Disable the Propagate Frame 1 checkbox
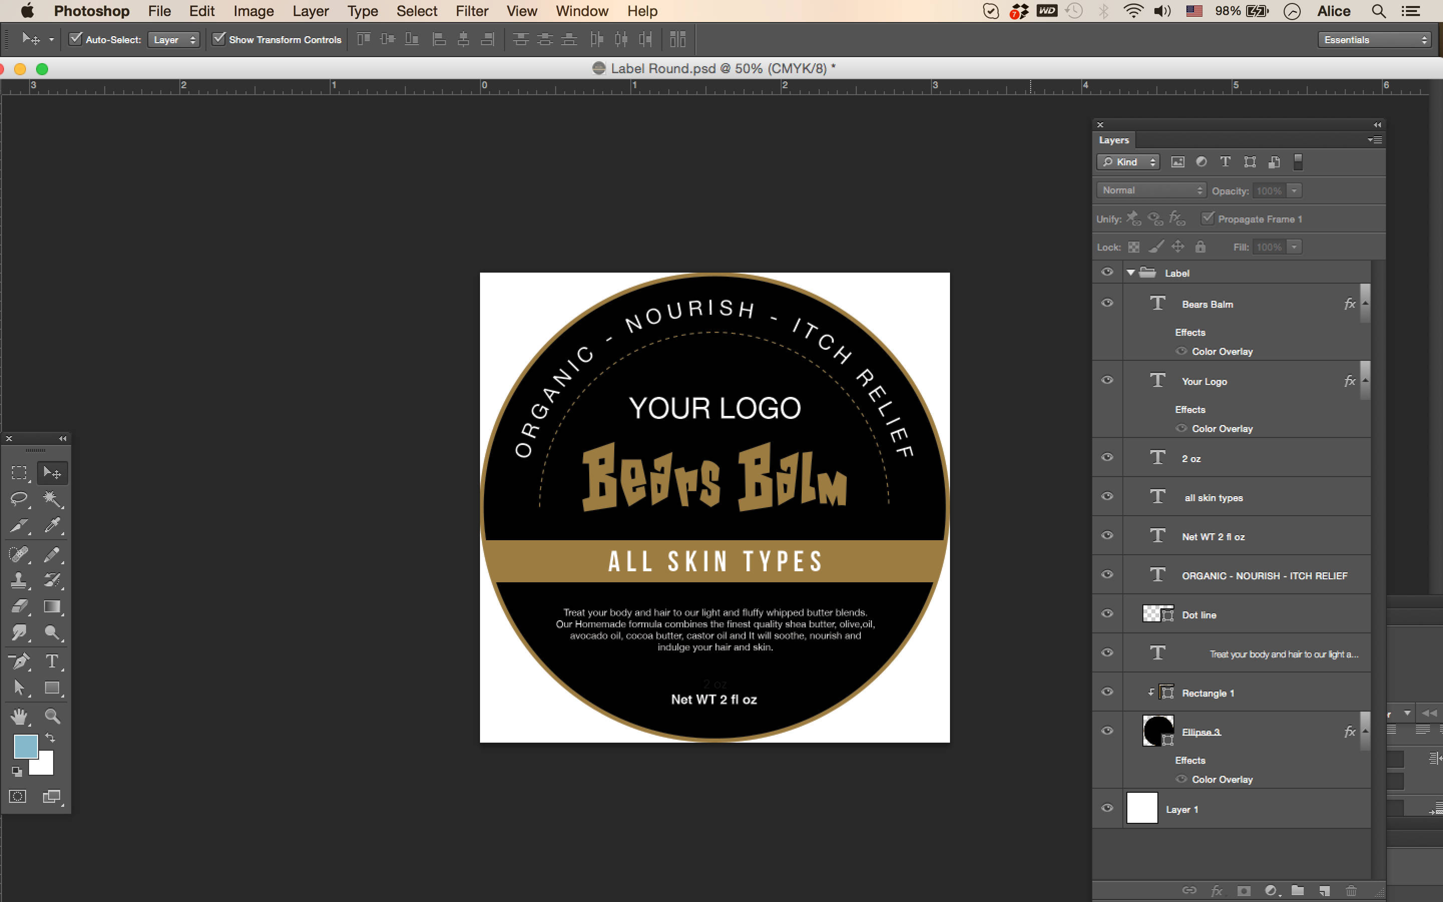The width and height of the screenshot is (1443, 902). point(1208,218)
